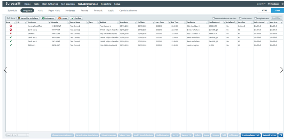Open the Tasks menu
Image resolution: width=289 pixels, height=139 pixels.
(36, 4)
